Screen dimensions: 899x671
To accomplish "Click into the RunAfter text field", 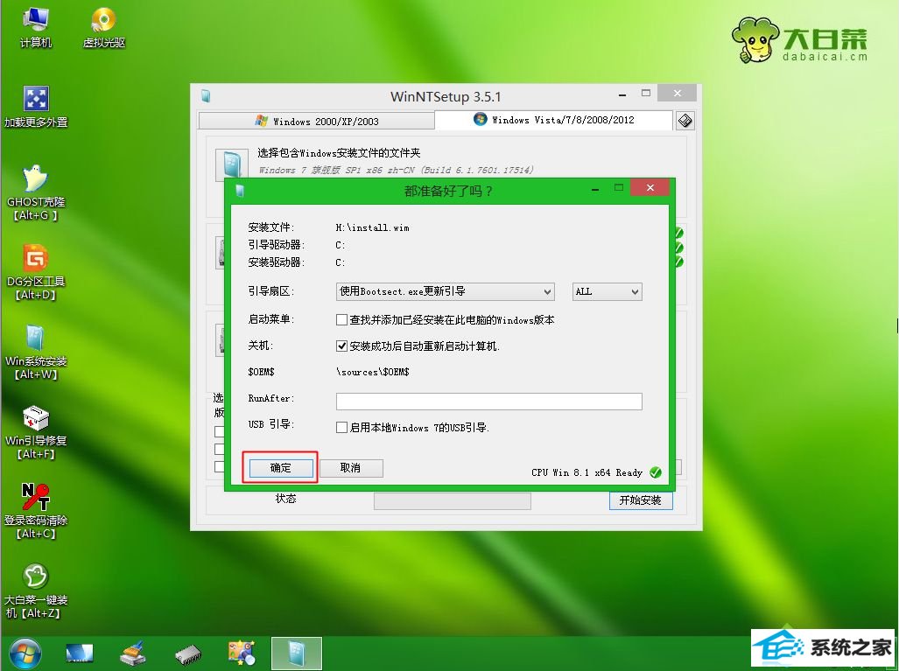I will [489, 401].
